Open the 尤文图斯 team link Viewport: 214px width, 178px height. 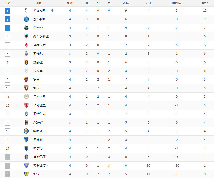pos(40,11)
